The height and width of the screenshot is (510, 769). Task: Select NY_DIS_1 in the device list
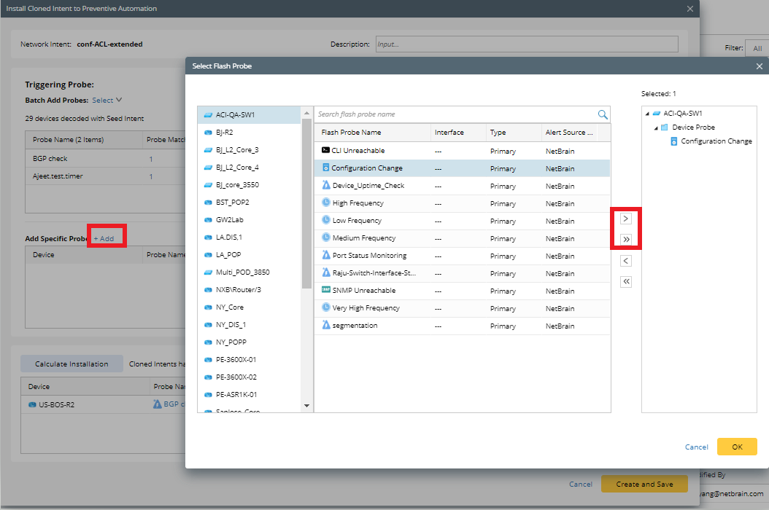249,324
